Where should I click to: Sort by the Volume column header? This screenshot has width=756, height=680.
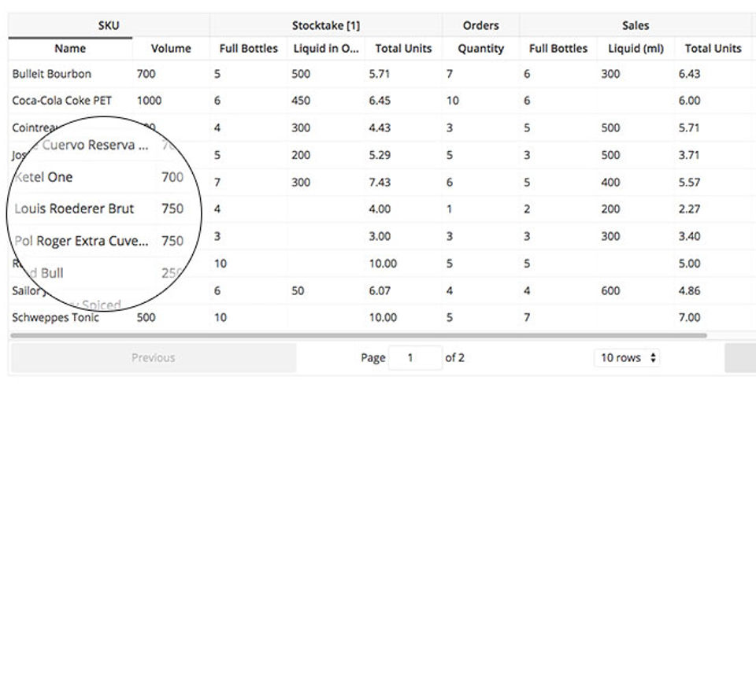pyautogui.click(x=171, y=48)
